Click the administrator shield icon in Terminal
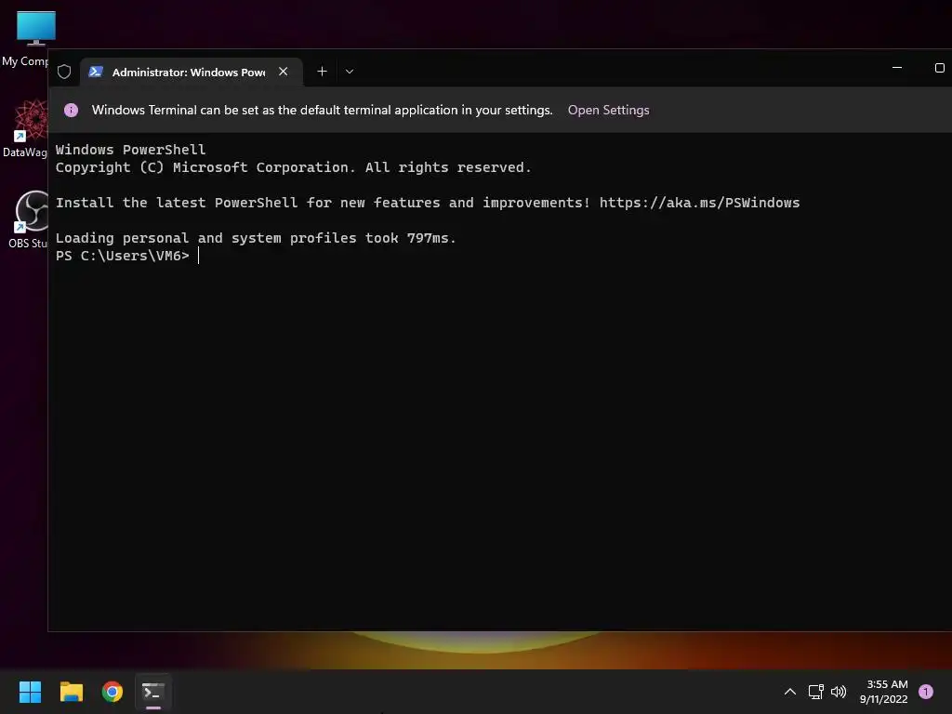Viewport: 952px width, 714px height. point(64,72)
